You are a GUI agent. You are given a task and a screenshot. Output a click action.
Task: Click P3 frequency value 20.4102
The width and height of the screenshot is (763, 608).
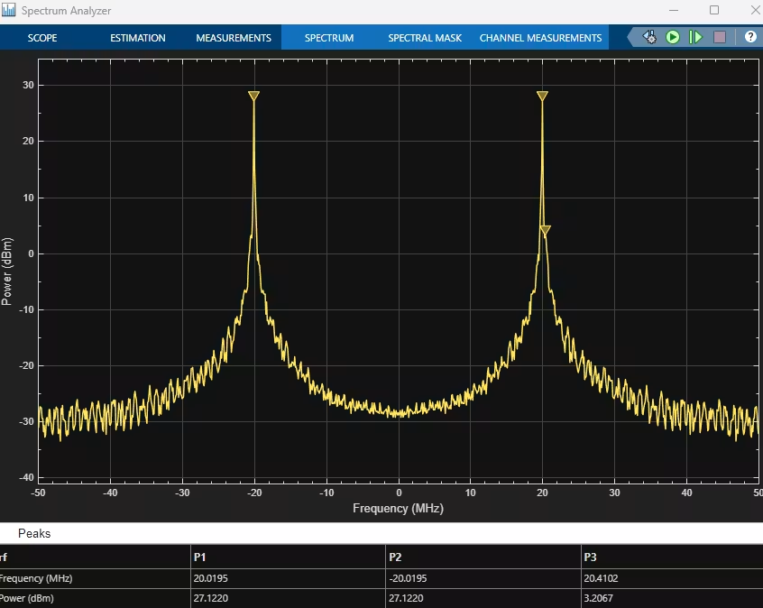pyautogui.click(x=601, y=578)
